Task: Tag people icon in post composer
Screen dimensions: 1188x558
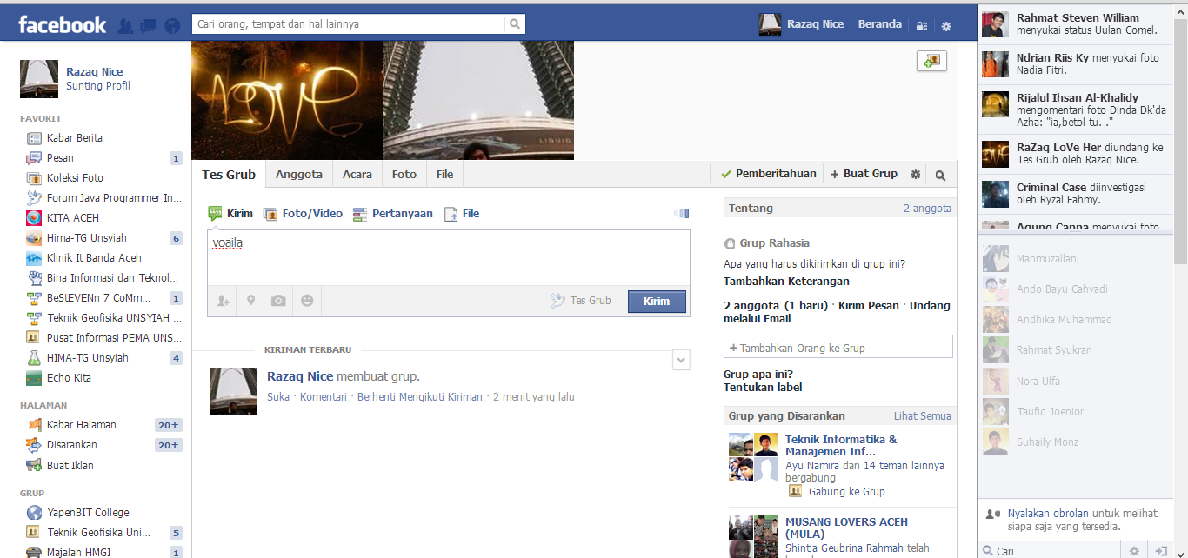Action: pos(224,301)
